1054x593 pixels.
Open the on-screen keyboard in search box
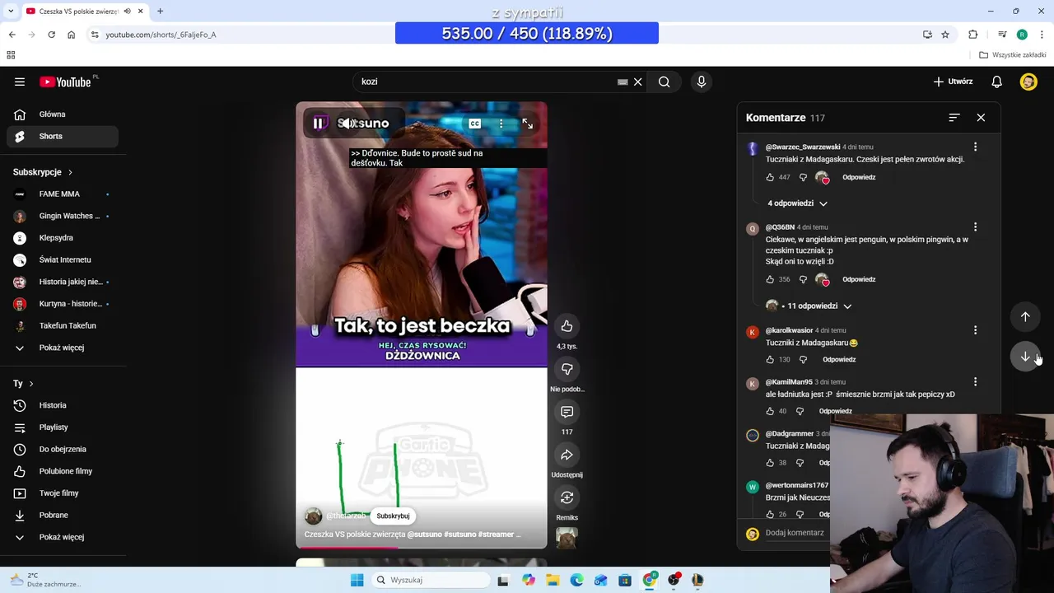[623, 82]
